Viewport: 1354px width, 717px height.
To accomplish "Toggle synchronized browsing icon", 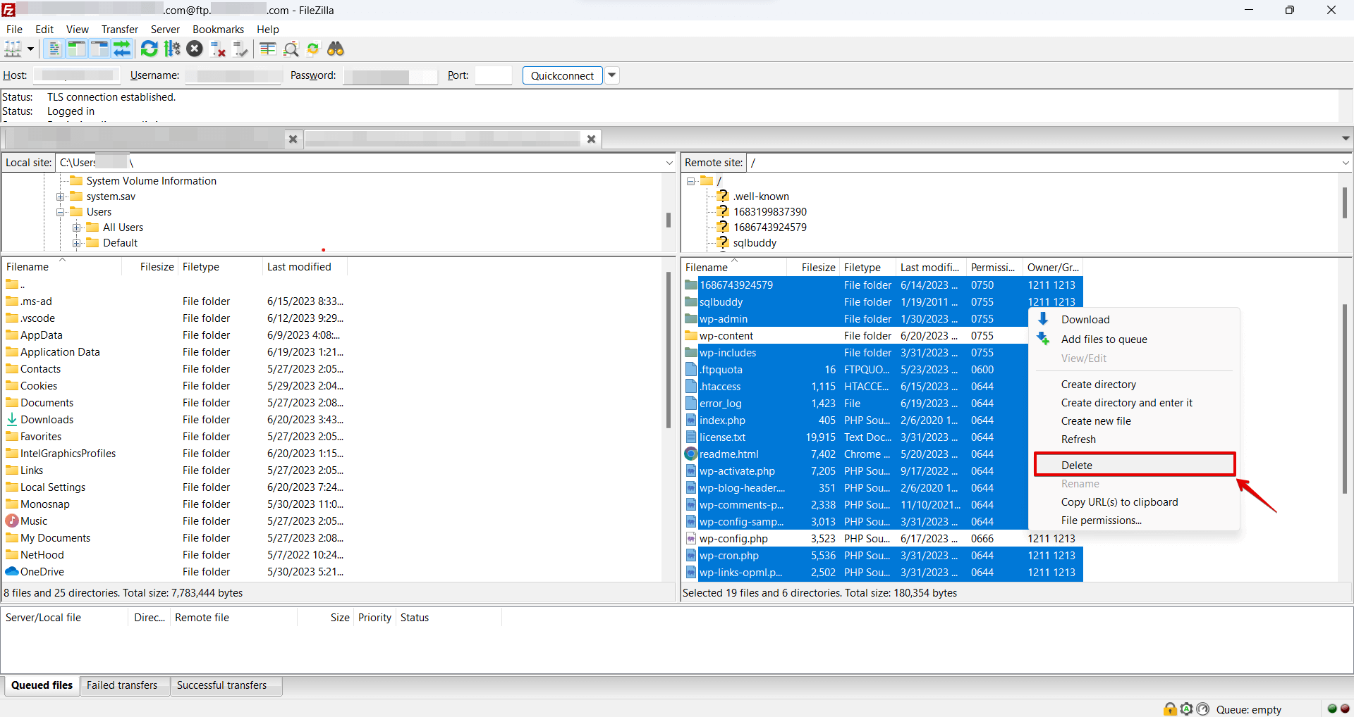I will pyautogui.click(x=313, y=49).
